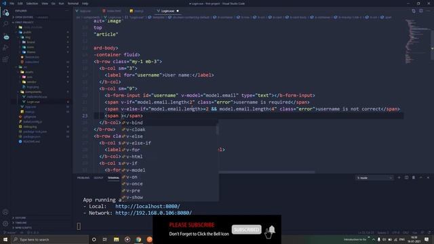The image size is (434, 244).
Task: Switch to the index.html editor tab
Action: [x=112, y=11]
